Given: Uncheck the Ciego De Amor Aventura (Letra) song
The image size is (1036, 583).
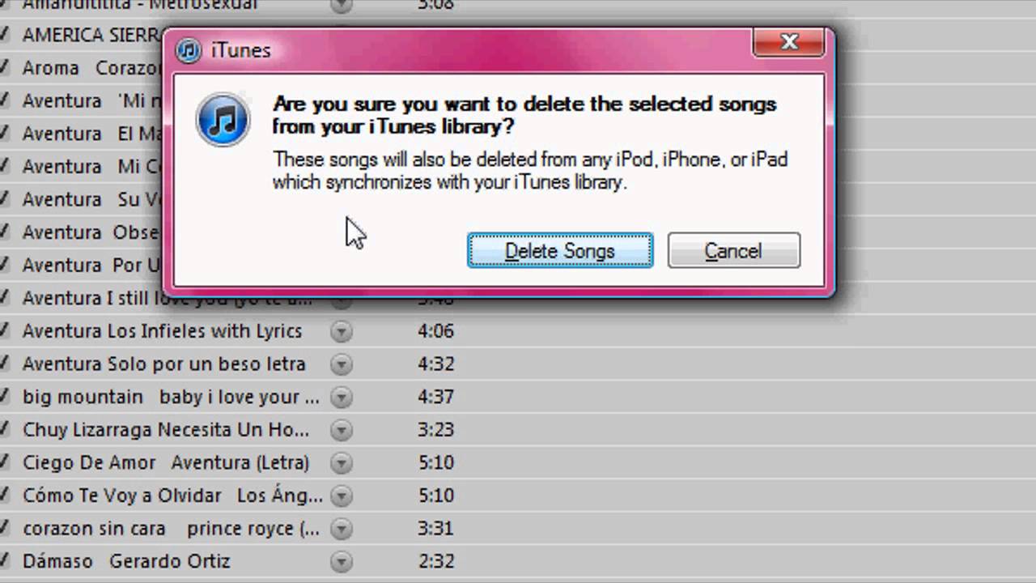Looking at the screenshot, I should tap(4, 462).
